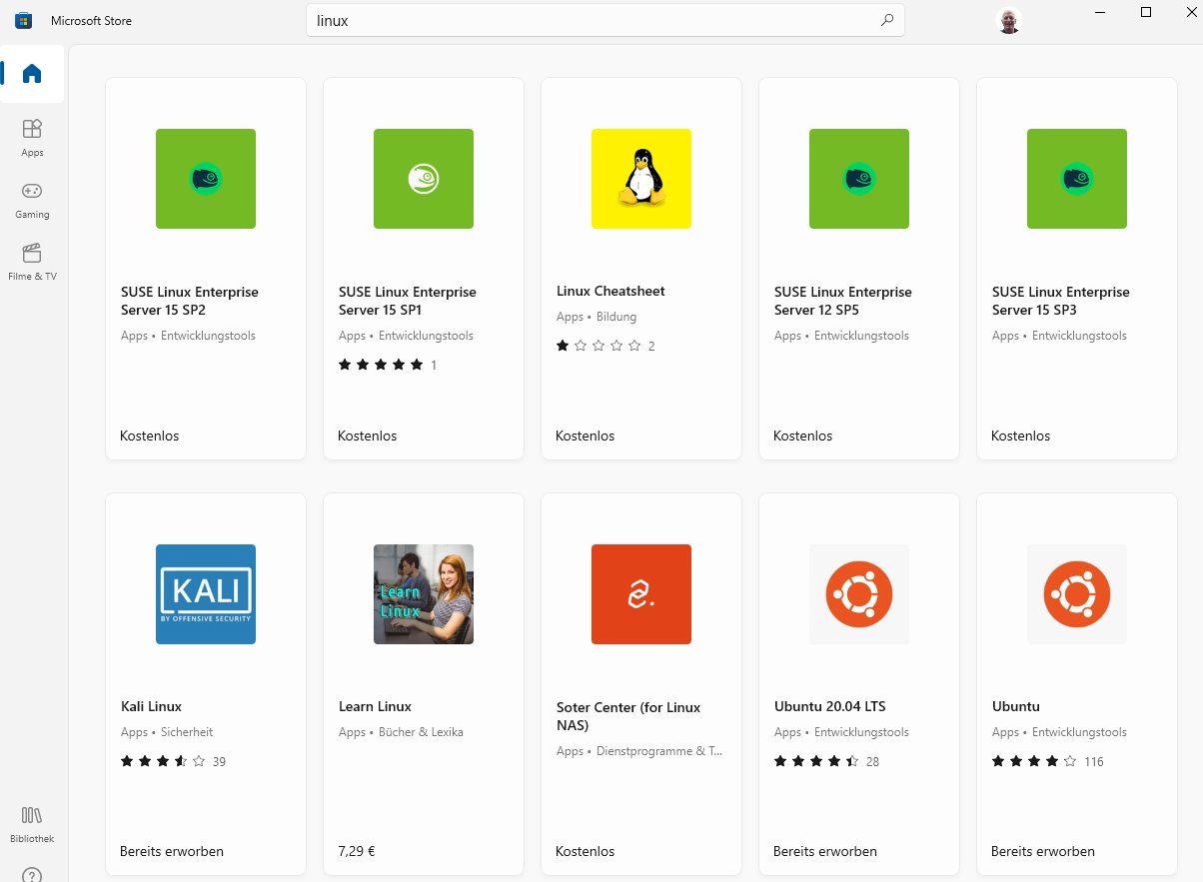Click Kostenlos on the SUSE 12 SP5 card
1203x882 pixels.
coord(803,436)
